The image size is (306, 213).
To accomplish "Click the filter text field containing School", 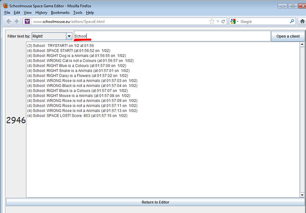I will pyautogui.click(x=172, y=36).
